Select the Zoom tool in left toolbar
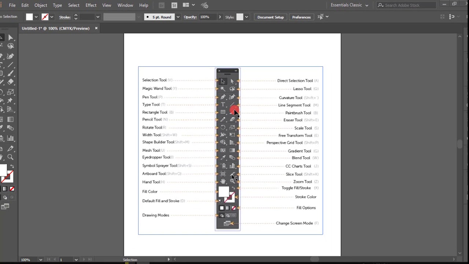 point(10,157)
